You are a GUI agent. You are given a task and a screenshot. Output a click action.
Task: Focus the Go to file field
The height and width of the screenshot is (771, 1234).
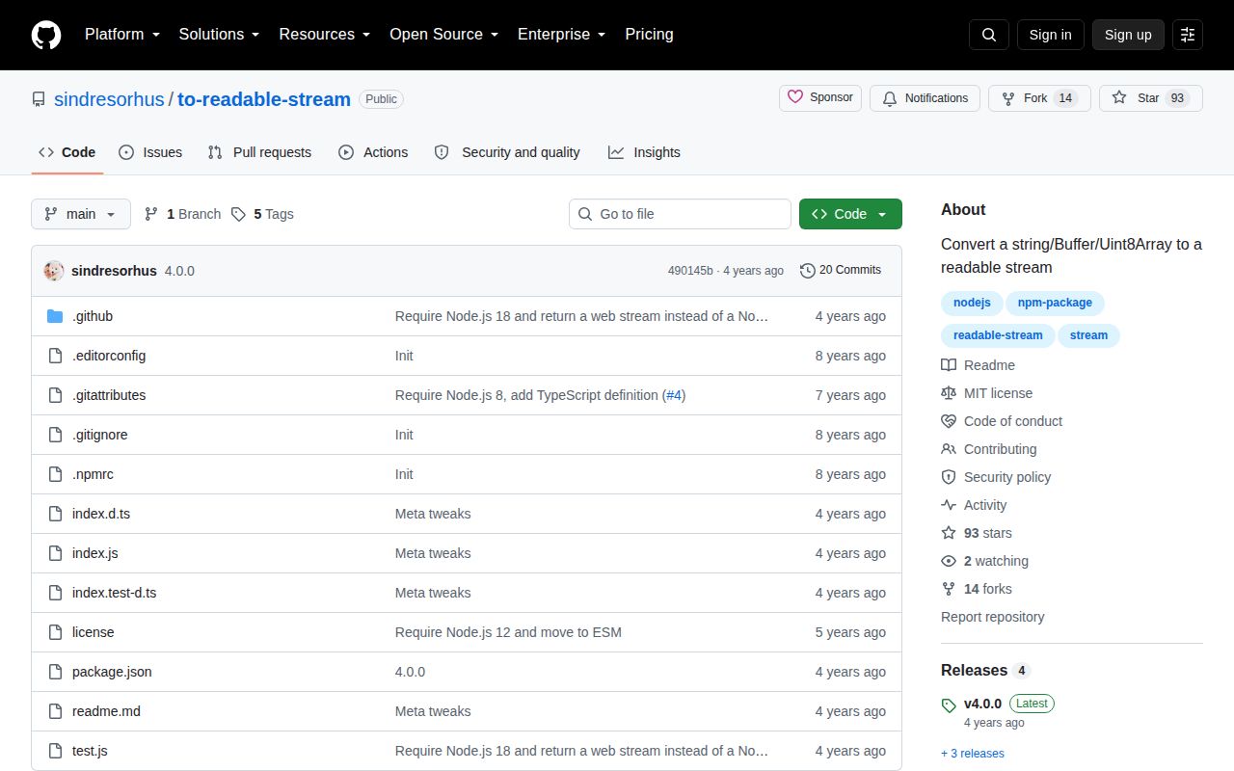[680, 214]
